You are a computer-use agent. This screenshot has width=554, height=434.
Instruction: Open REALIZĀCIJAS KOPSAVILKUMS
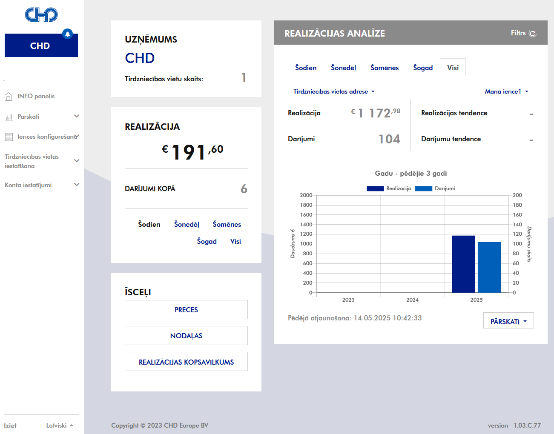click(186, 362)
